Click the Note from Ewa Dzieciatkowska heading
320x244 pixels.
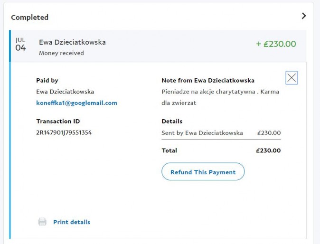click(x=207, y=80)
